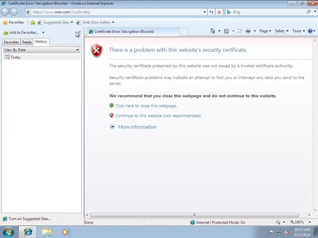Open the View By Date combo box
The height and width of the screenshot is (238, 318).
(x=42, y=50)
